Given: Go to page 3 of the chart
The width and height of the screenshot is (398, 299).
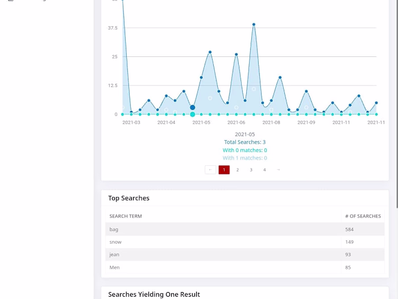Looking at the screenshot, I should pyautogui.click(x=251, y=170).
